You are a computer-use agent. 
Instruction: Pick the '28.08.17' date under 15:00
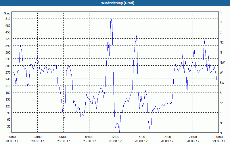click(141, 141)
